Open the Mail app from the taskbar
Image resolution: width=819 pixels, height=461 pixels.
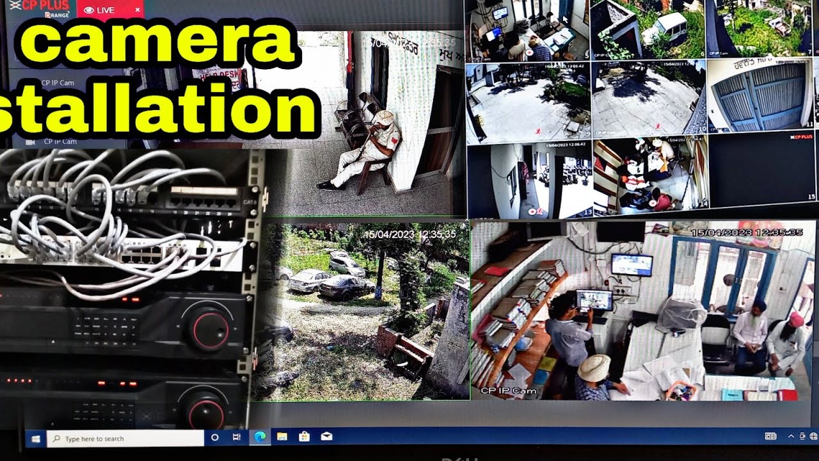tap(326, 437)
